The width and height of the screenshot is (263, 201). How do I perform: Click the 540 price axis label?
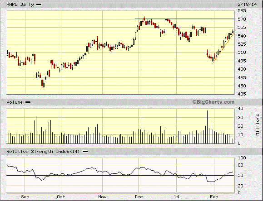point(242,36)
